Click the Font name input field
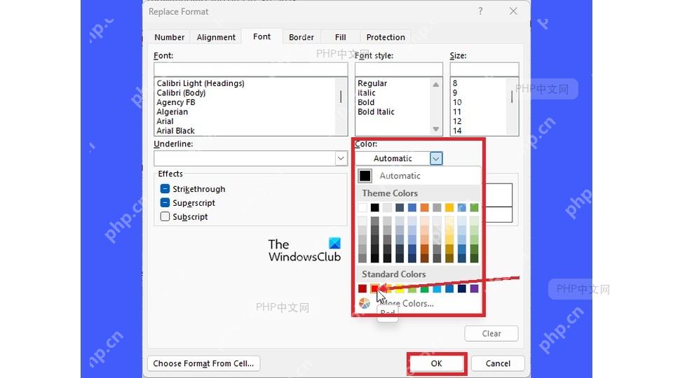673x378 pixels. (251, 69)
